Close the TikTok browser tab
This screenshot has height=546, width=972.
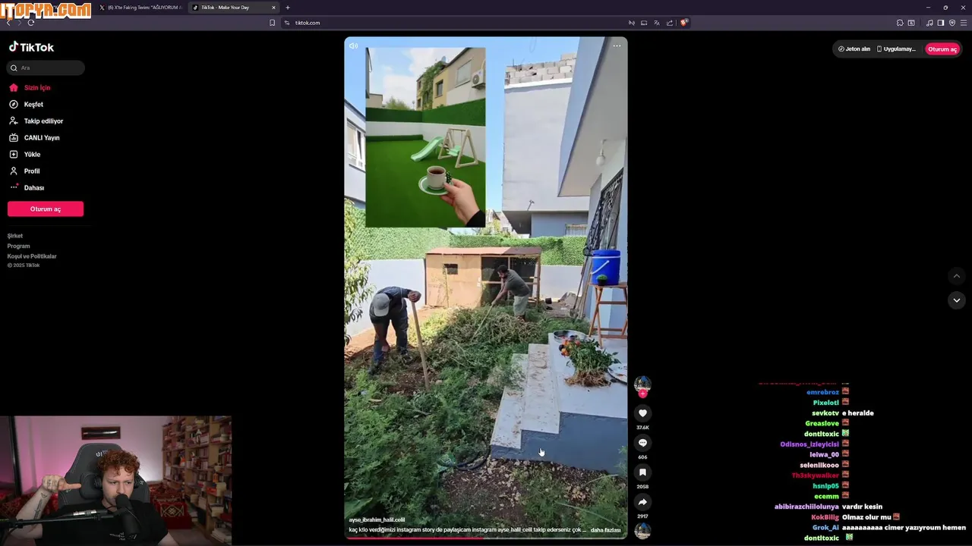click(273, 8)
